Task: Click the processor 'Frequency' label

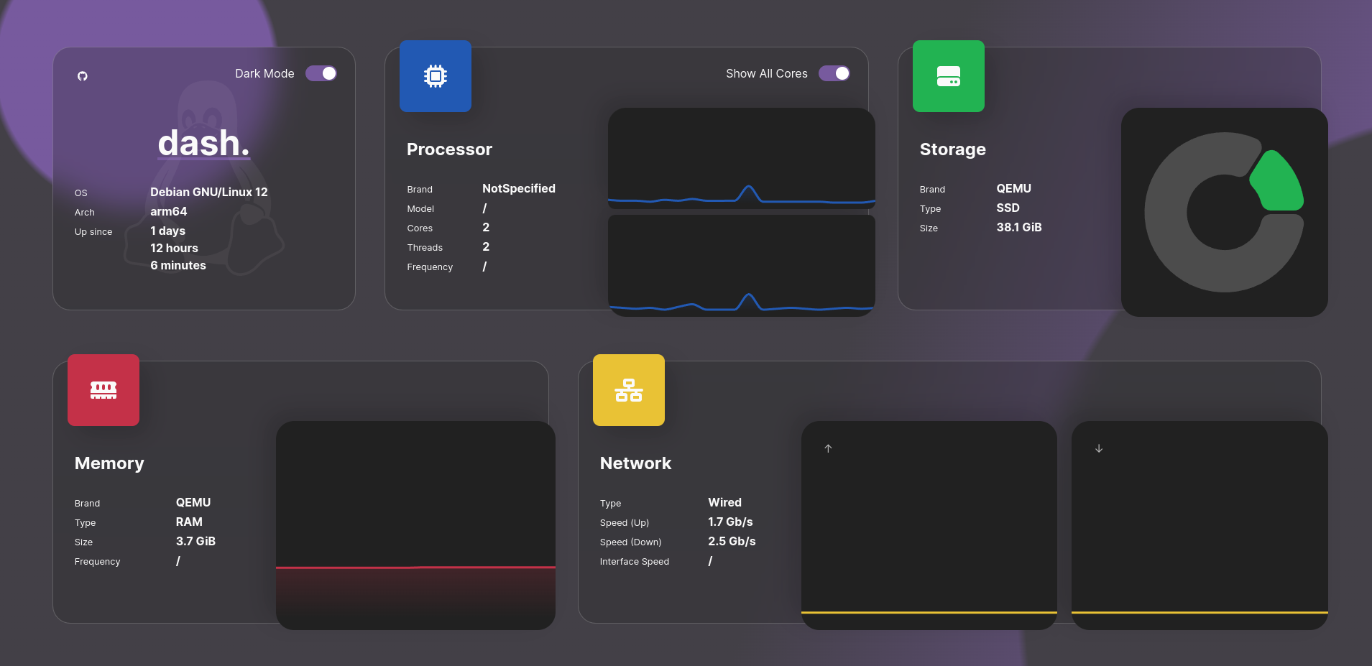Action: [430, 267]
